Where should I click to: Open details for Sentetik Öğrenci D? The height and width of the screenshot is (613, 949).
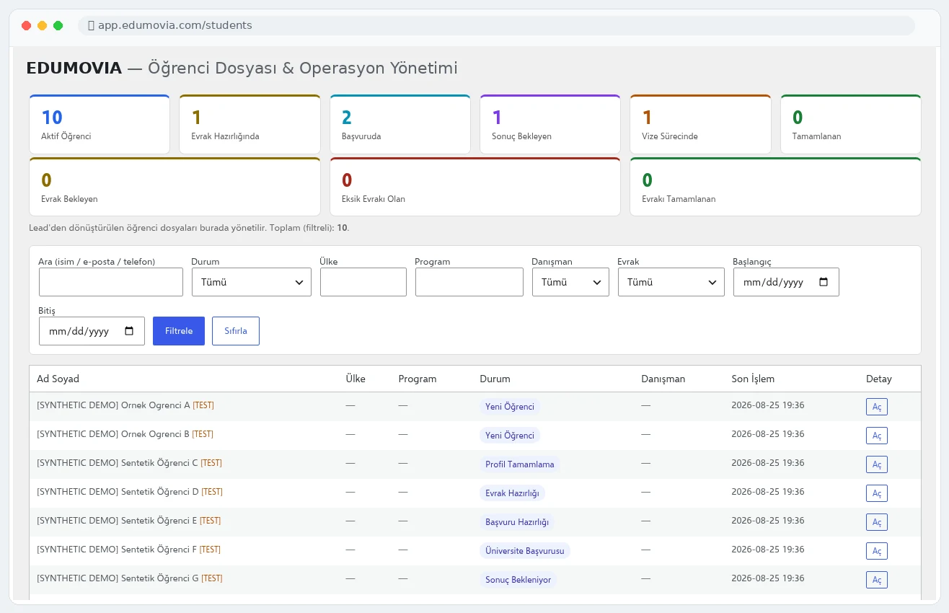pos(877,493)
